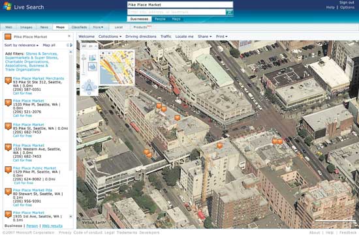This screenshot has height=236, width=359.
Task: Open Driving directions
Action: pos(141,37)
